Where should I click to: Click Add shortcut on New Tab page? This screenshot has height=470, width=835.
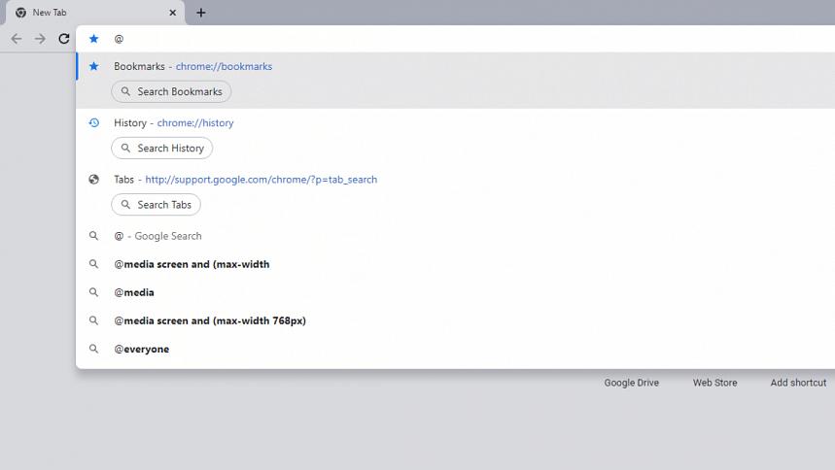pyautogui.click(x=798, y=383)
